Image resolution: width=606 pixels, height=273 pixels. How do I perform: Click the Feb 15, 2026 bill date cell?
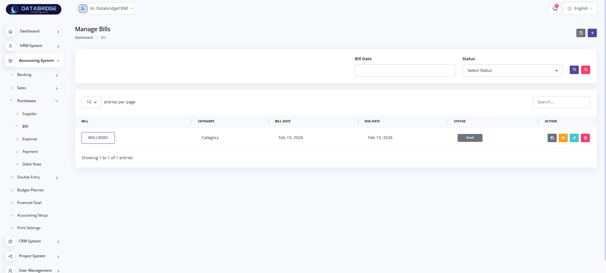click(x=291, y=138)
